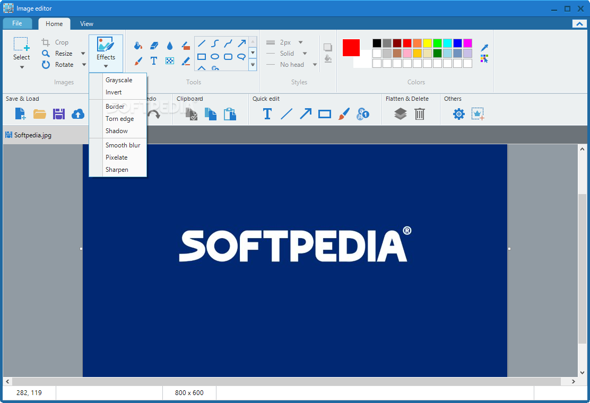This screenshot has width=590, height=403.
Task: Click the Resize button
Action: (57, 54)
